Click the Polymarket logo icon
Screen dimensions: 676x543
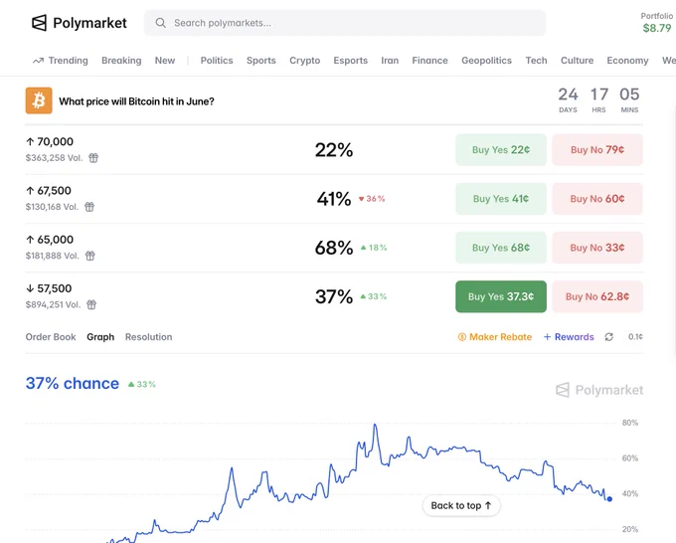tap(39, 23)
